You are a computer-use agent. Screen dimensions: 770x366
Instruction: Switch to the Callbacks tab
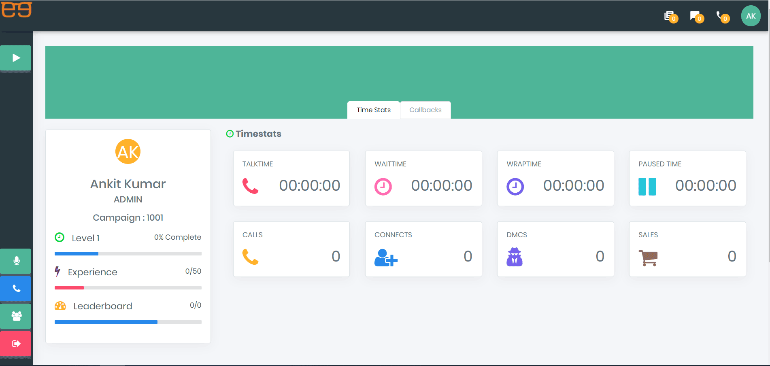coord(425,110)
